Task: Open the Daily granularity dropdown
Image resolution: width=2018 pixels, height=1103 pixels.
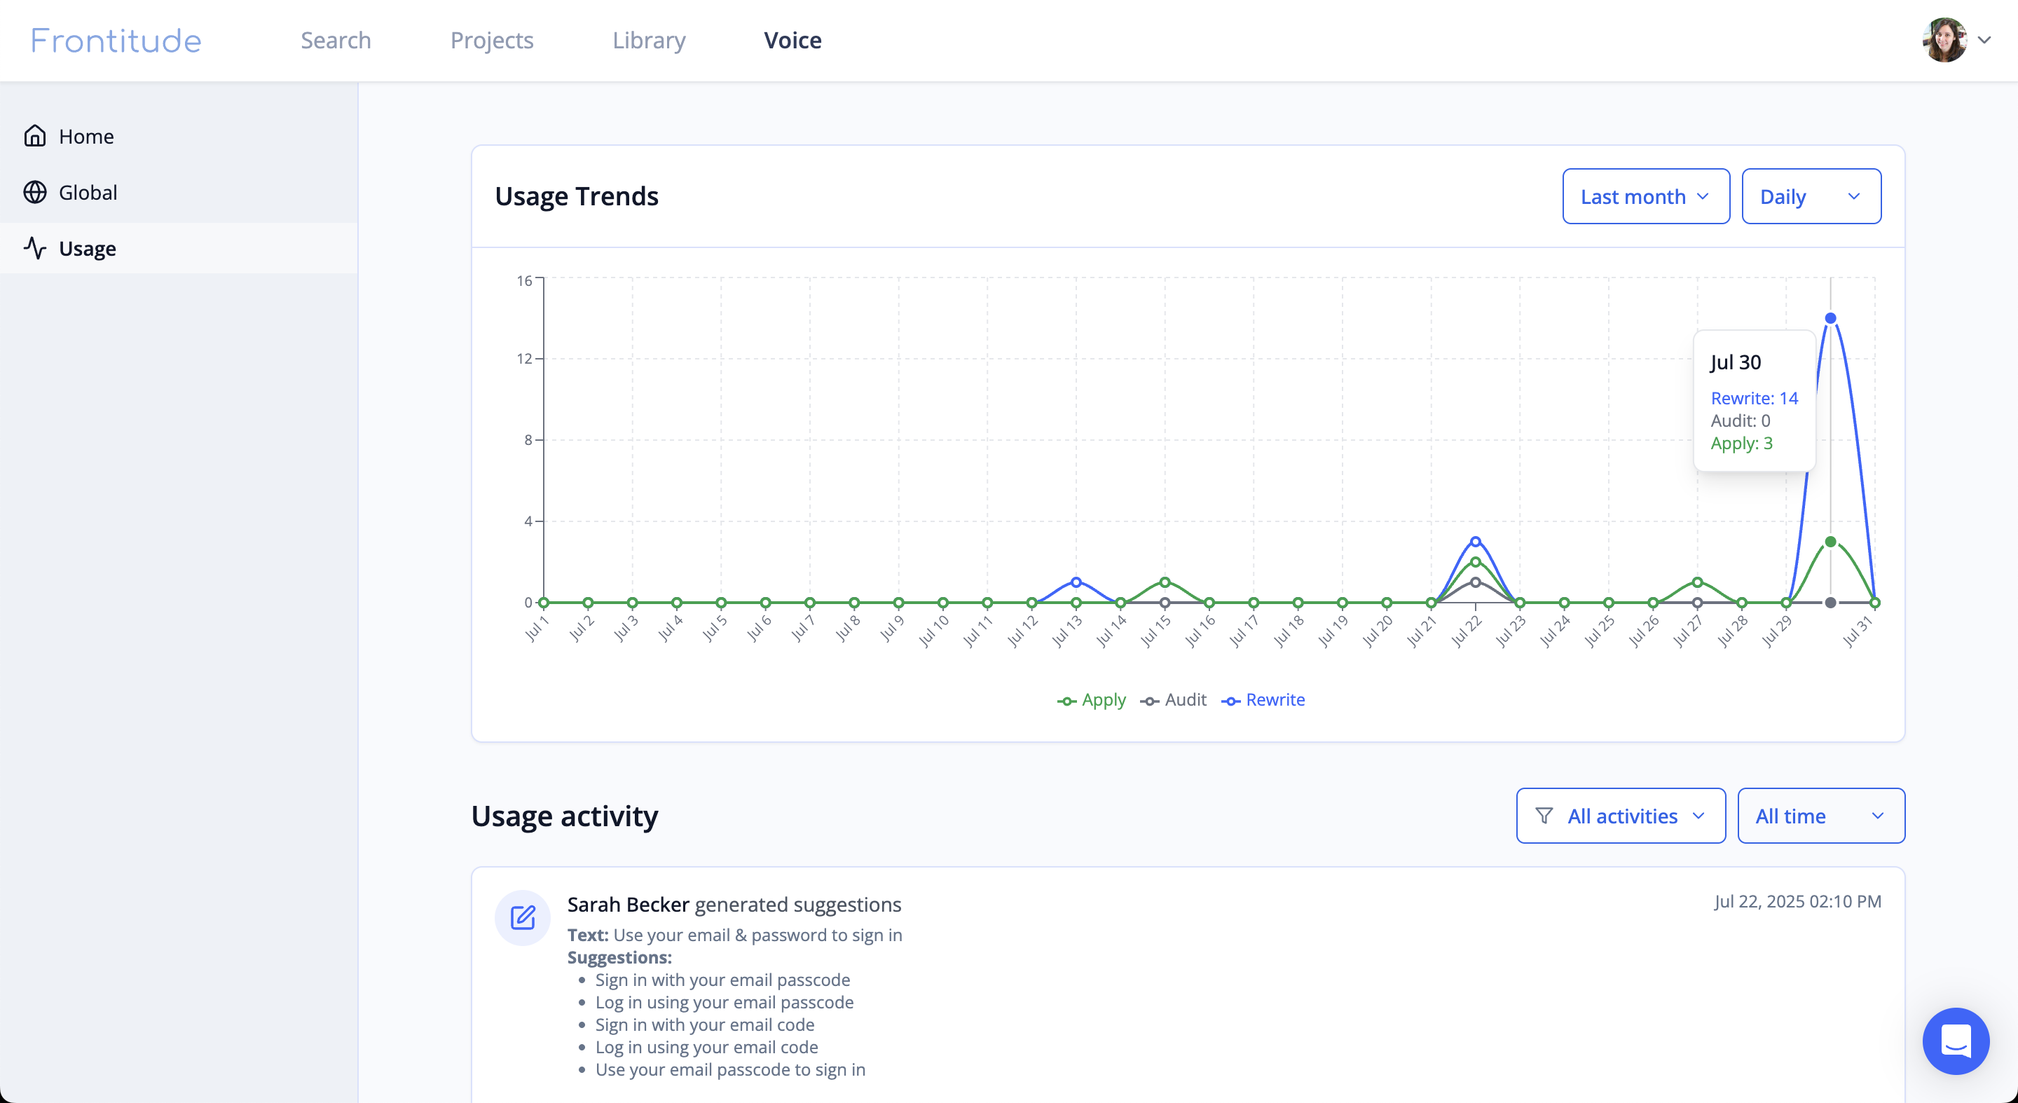Action: tap(1811, 196)
